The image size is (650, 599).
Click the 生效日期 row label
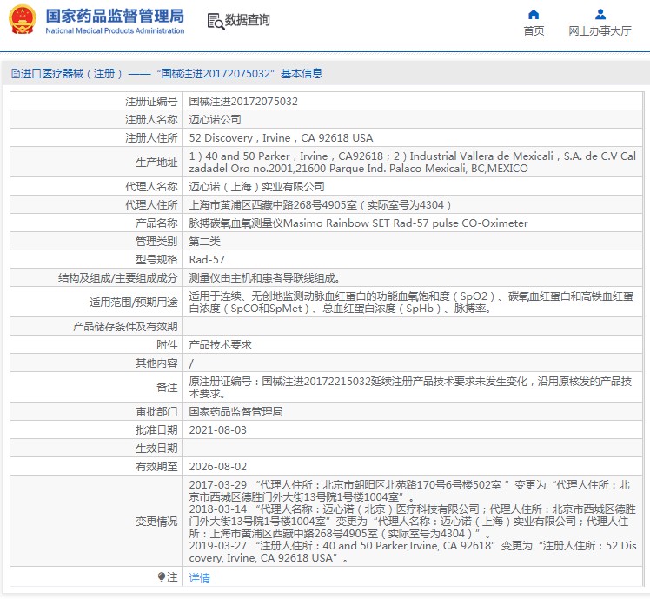(156, 449)
